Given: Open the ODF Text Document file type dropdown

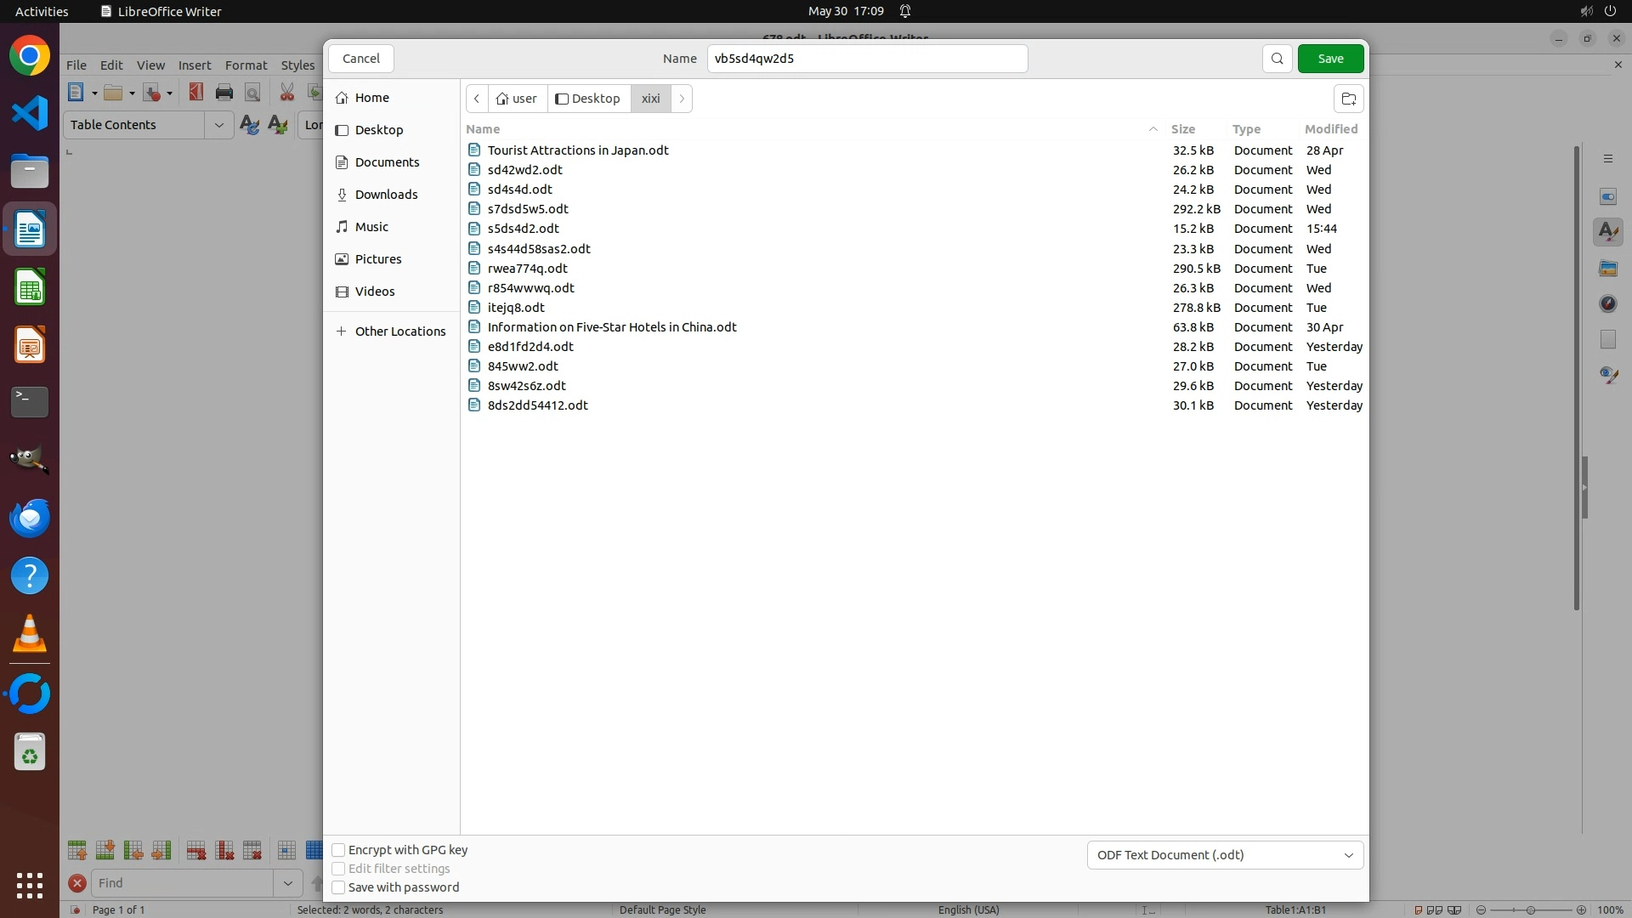Looking at the screenshot, I should (x=1225, y=855).
